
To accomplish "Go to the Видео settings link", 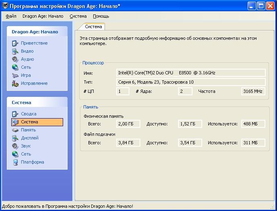I will click(x=27, y=51).
